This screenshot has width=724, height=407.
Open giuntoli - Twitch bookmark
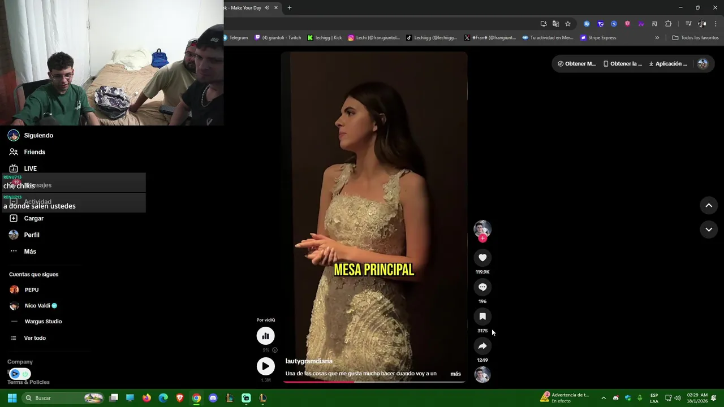tap(278, 38)
